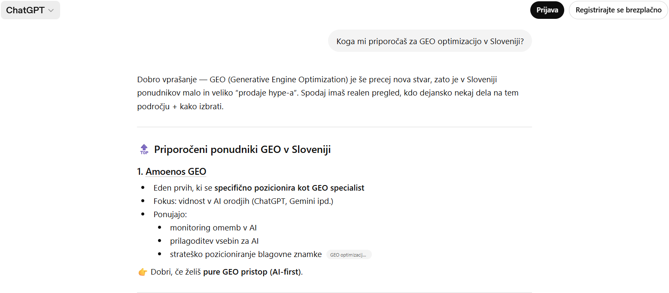Select the bold text 'GEO specialist'
669x293 pixels.
(x=339, y=187)
